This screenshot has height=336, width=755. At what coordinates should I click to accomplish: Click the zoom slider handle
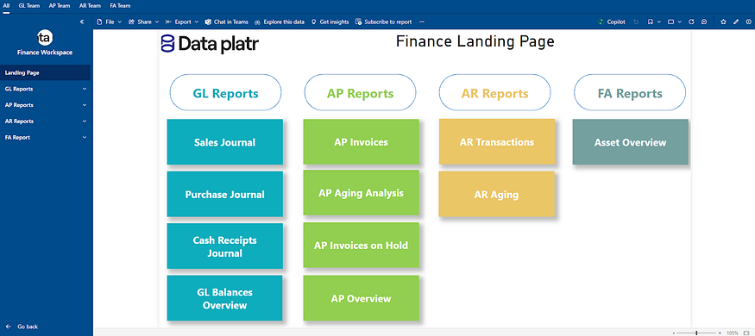(696, 333)
